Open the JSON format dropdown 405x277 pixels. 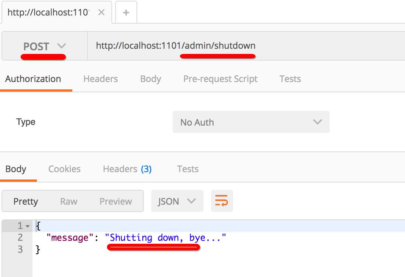tap(177, 201)
